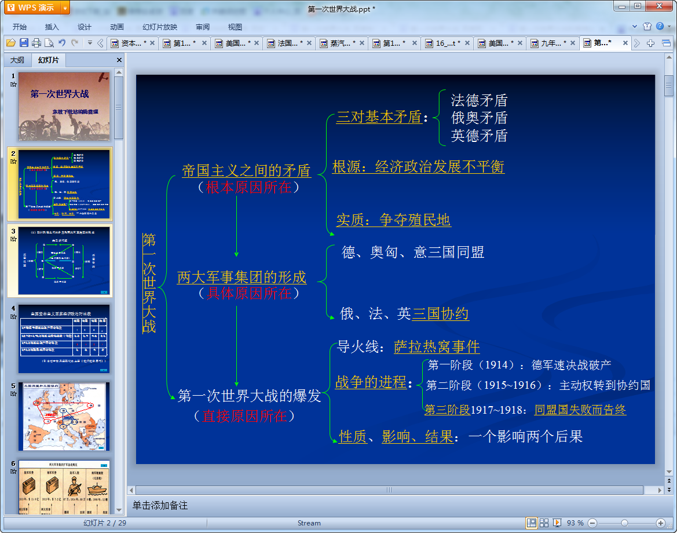Click the 两大军事集团的形成 link
Screen dimensions: 677x533
(242, 277)
